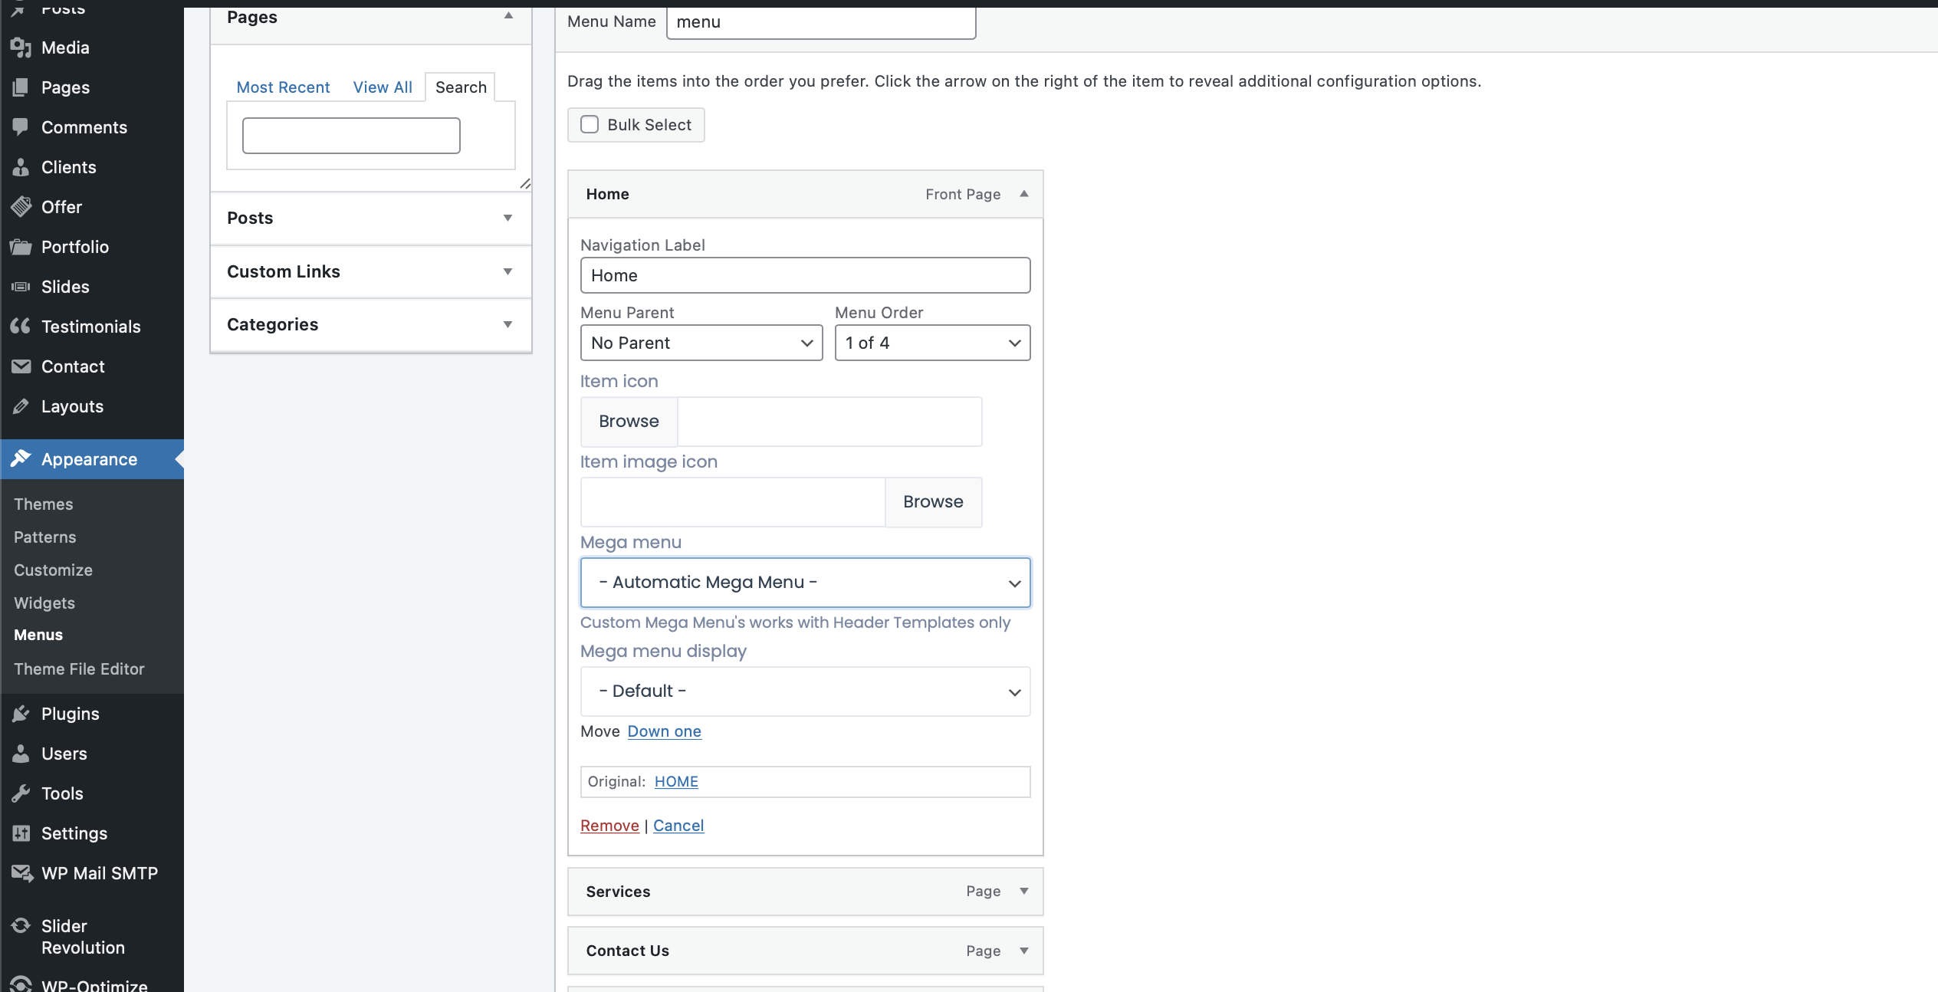The height and width of the screenshot is (992, 1938).
Task: Open the Menu Order dropdown
Action: click(x=932, y=343)
